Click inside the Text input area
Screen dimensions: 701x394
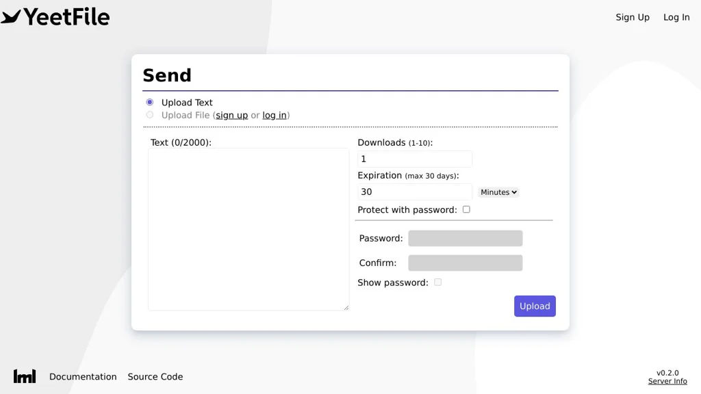pyautogui.click(x=248, y=229)
